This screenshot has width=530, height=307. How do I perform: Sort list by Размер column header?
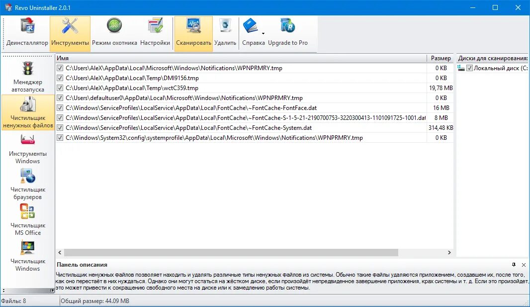tap(441, 58)
